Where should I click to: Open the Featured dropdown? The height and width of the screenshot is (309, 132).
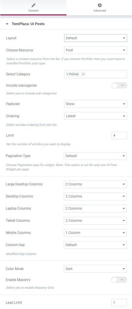pyautogui.click(x=95, y=104)
